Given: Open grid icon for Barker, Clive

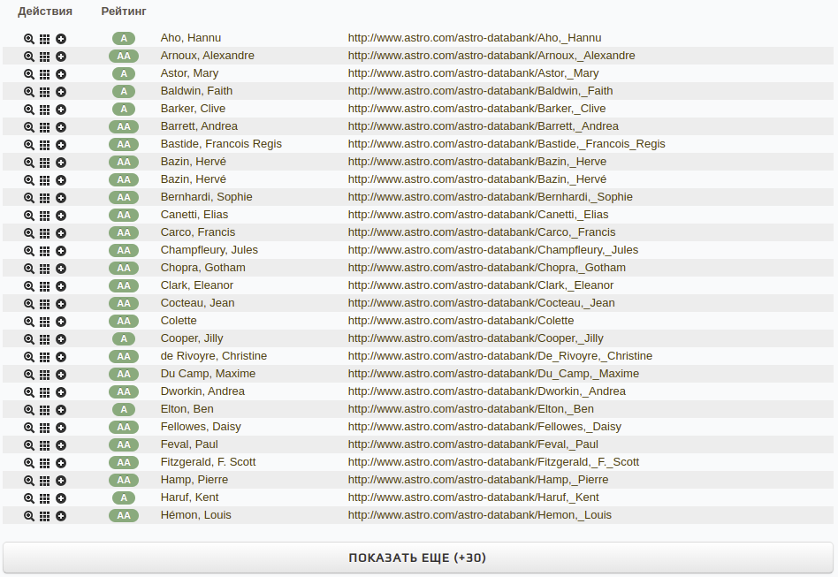Looking at the screenshot, I should [x=45, y=109].
